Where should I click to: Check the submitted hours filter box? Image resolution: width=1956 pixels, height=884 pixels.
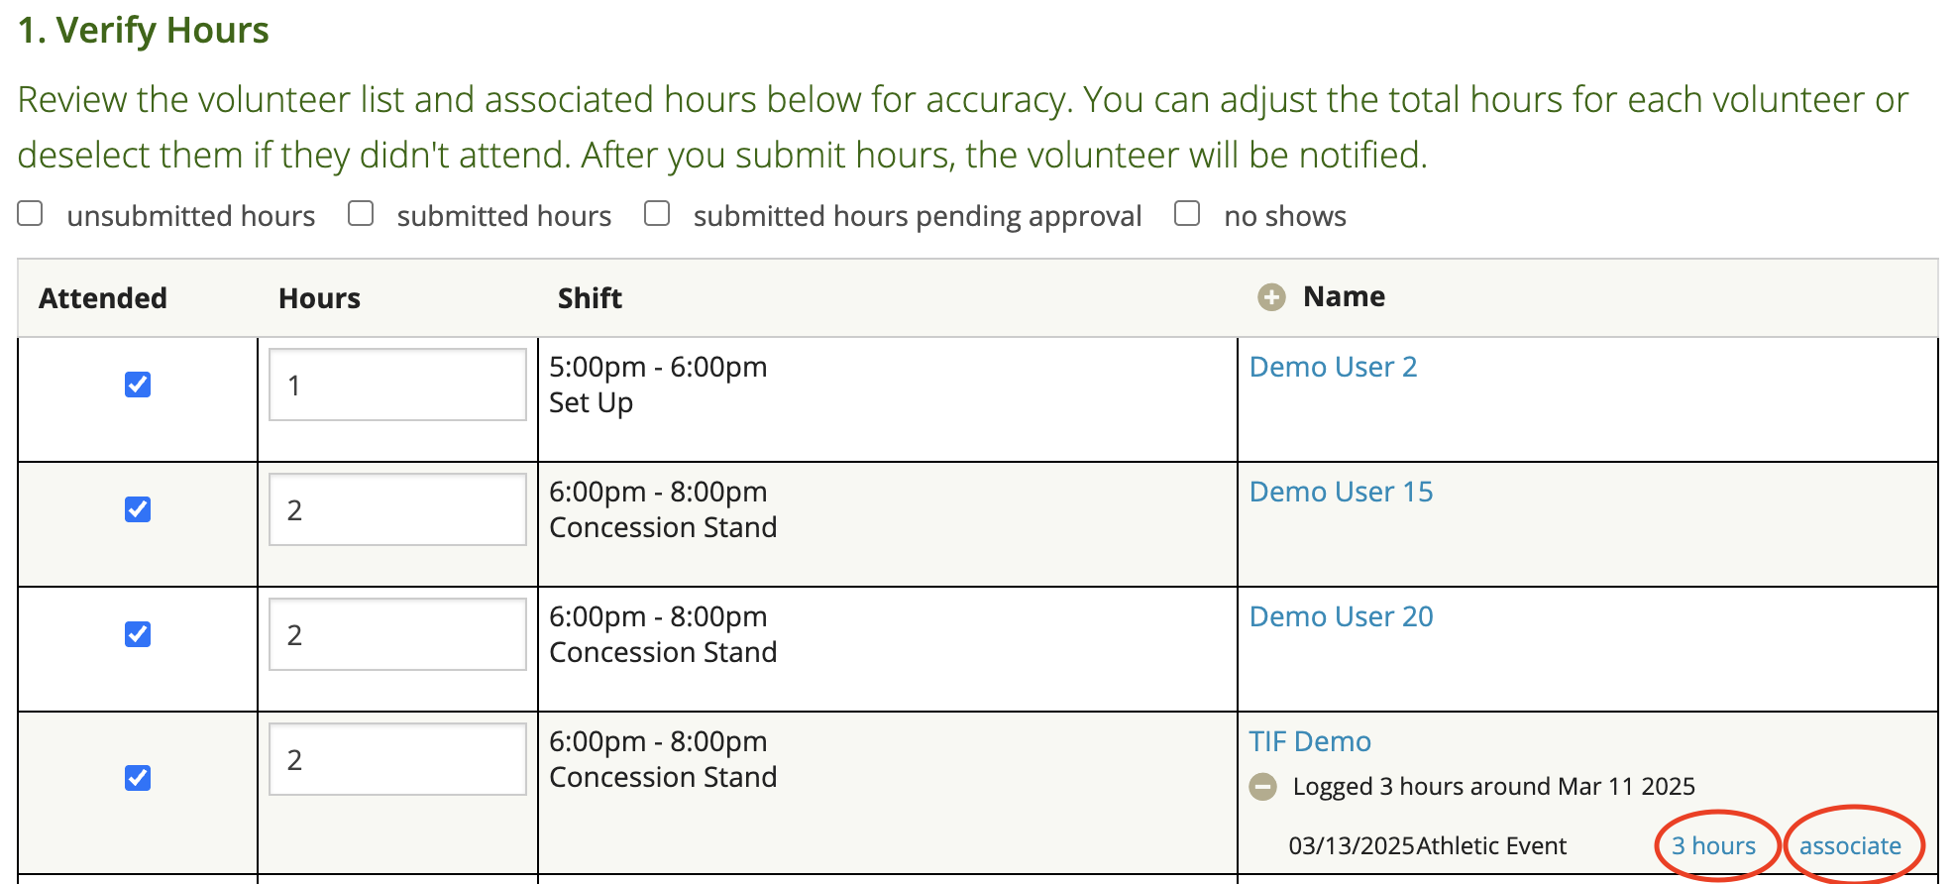[x=361, y=214]
